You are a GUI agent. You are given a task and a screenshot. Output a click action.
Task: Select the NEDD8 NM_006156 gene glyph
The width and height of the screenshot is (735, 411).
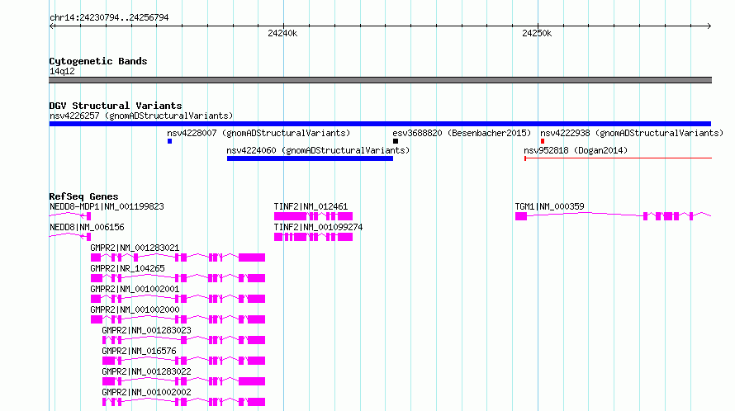coord(70,237)
